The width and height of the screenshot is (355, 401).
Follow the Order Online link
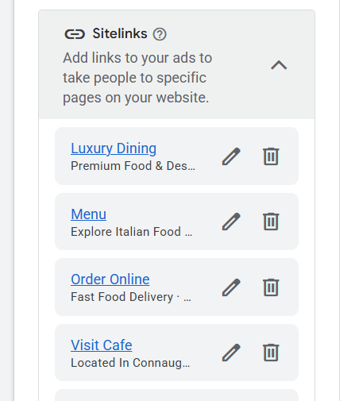click(x=110, y=280)
